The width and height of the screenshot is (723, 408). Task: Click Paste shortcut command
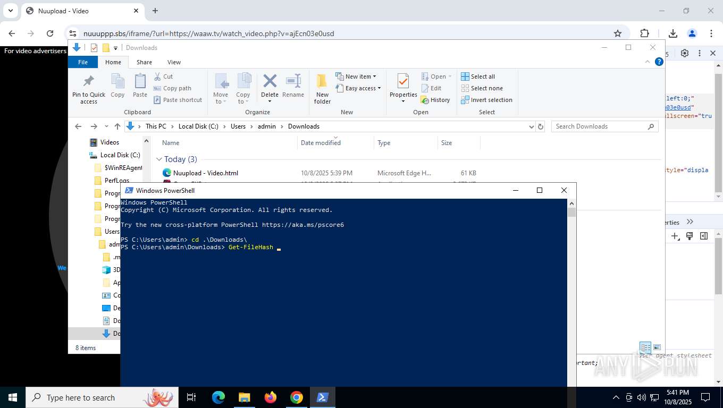(x=178, y=100)
